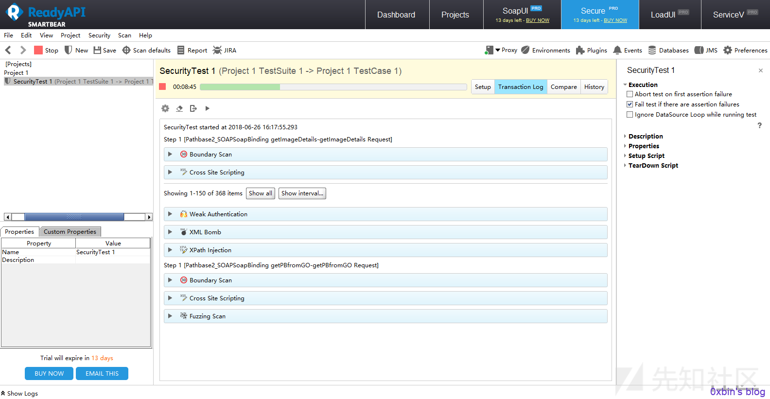Create New security test
Viewport: 770px width, 399px height.
pos(76,50)
